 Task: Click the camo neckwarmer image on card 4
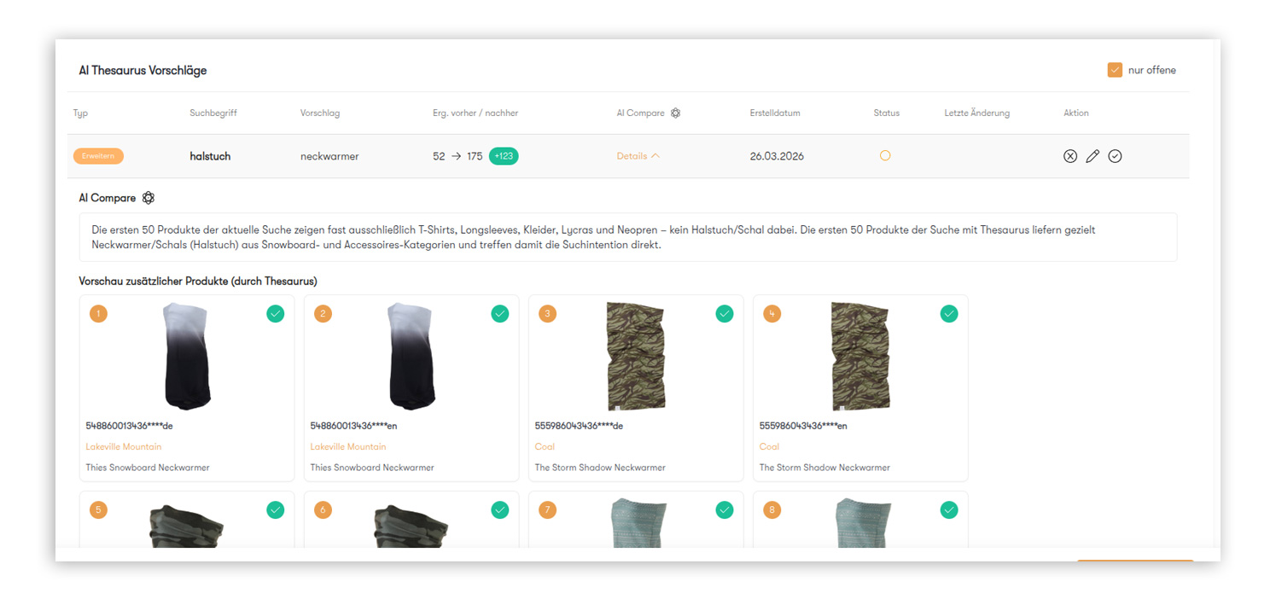pyautogui.click(x=860, y=356)
